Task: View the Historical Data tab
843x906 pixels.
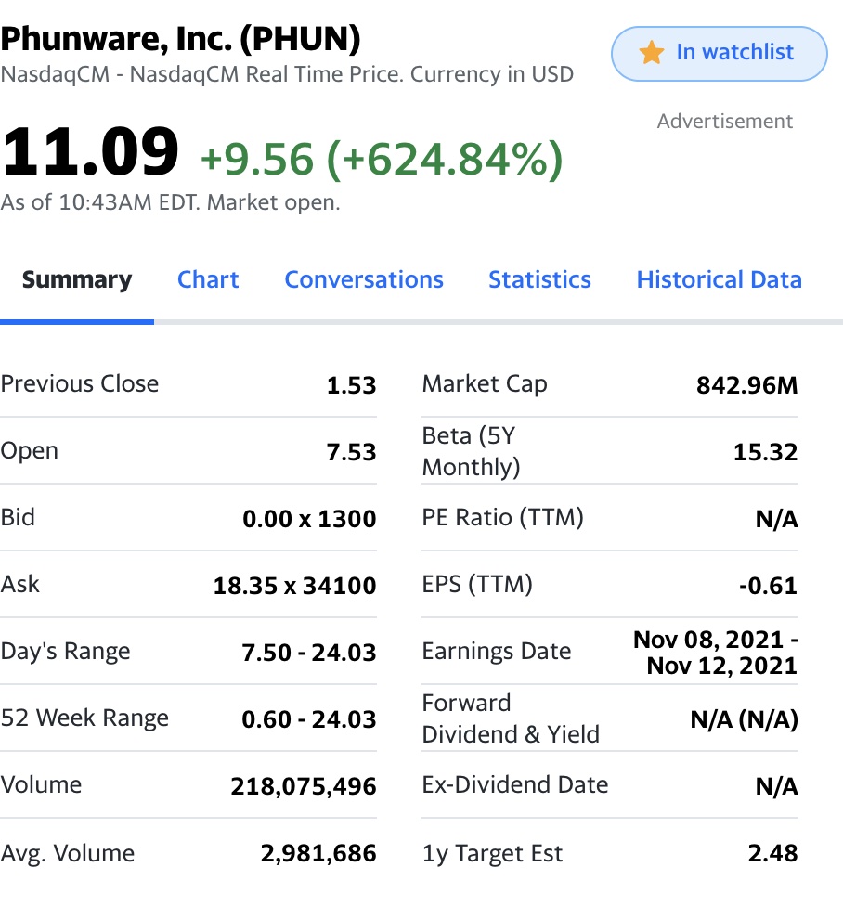Action: (720, 279)
